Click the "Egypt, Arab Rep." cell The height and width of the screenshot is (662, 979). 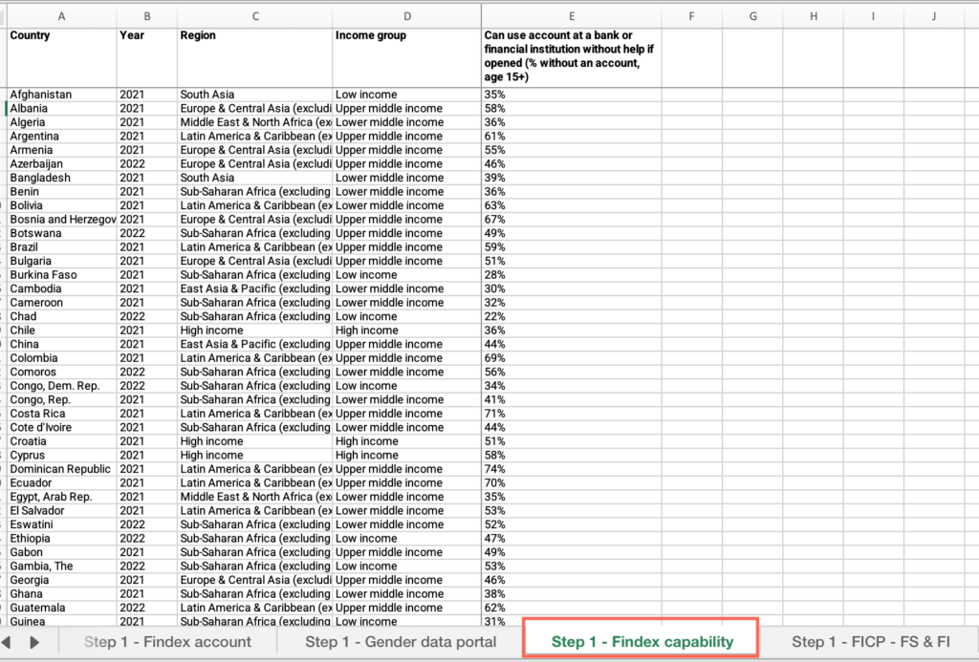pyautogui.click(x=61, y=497)
